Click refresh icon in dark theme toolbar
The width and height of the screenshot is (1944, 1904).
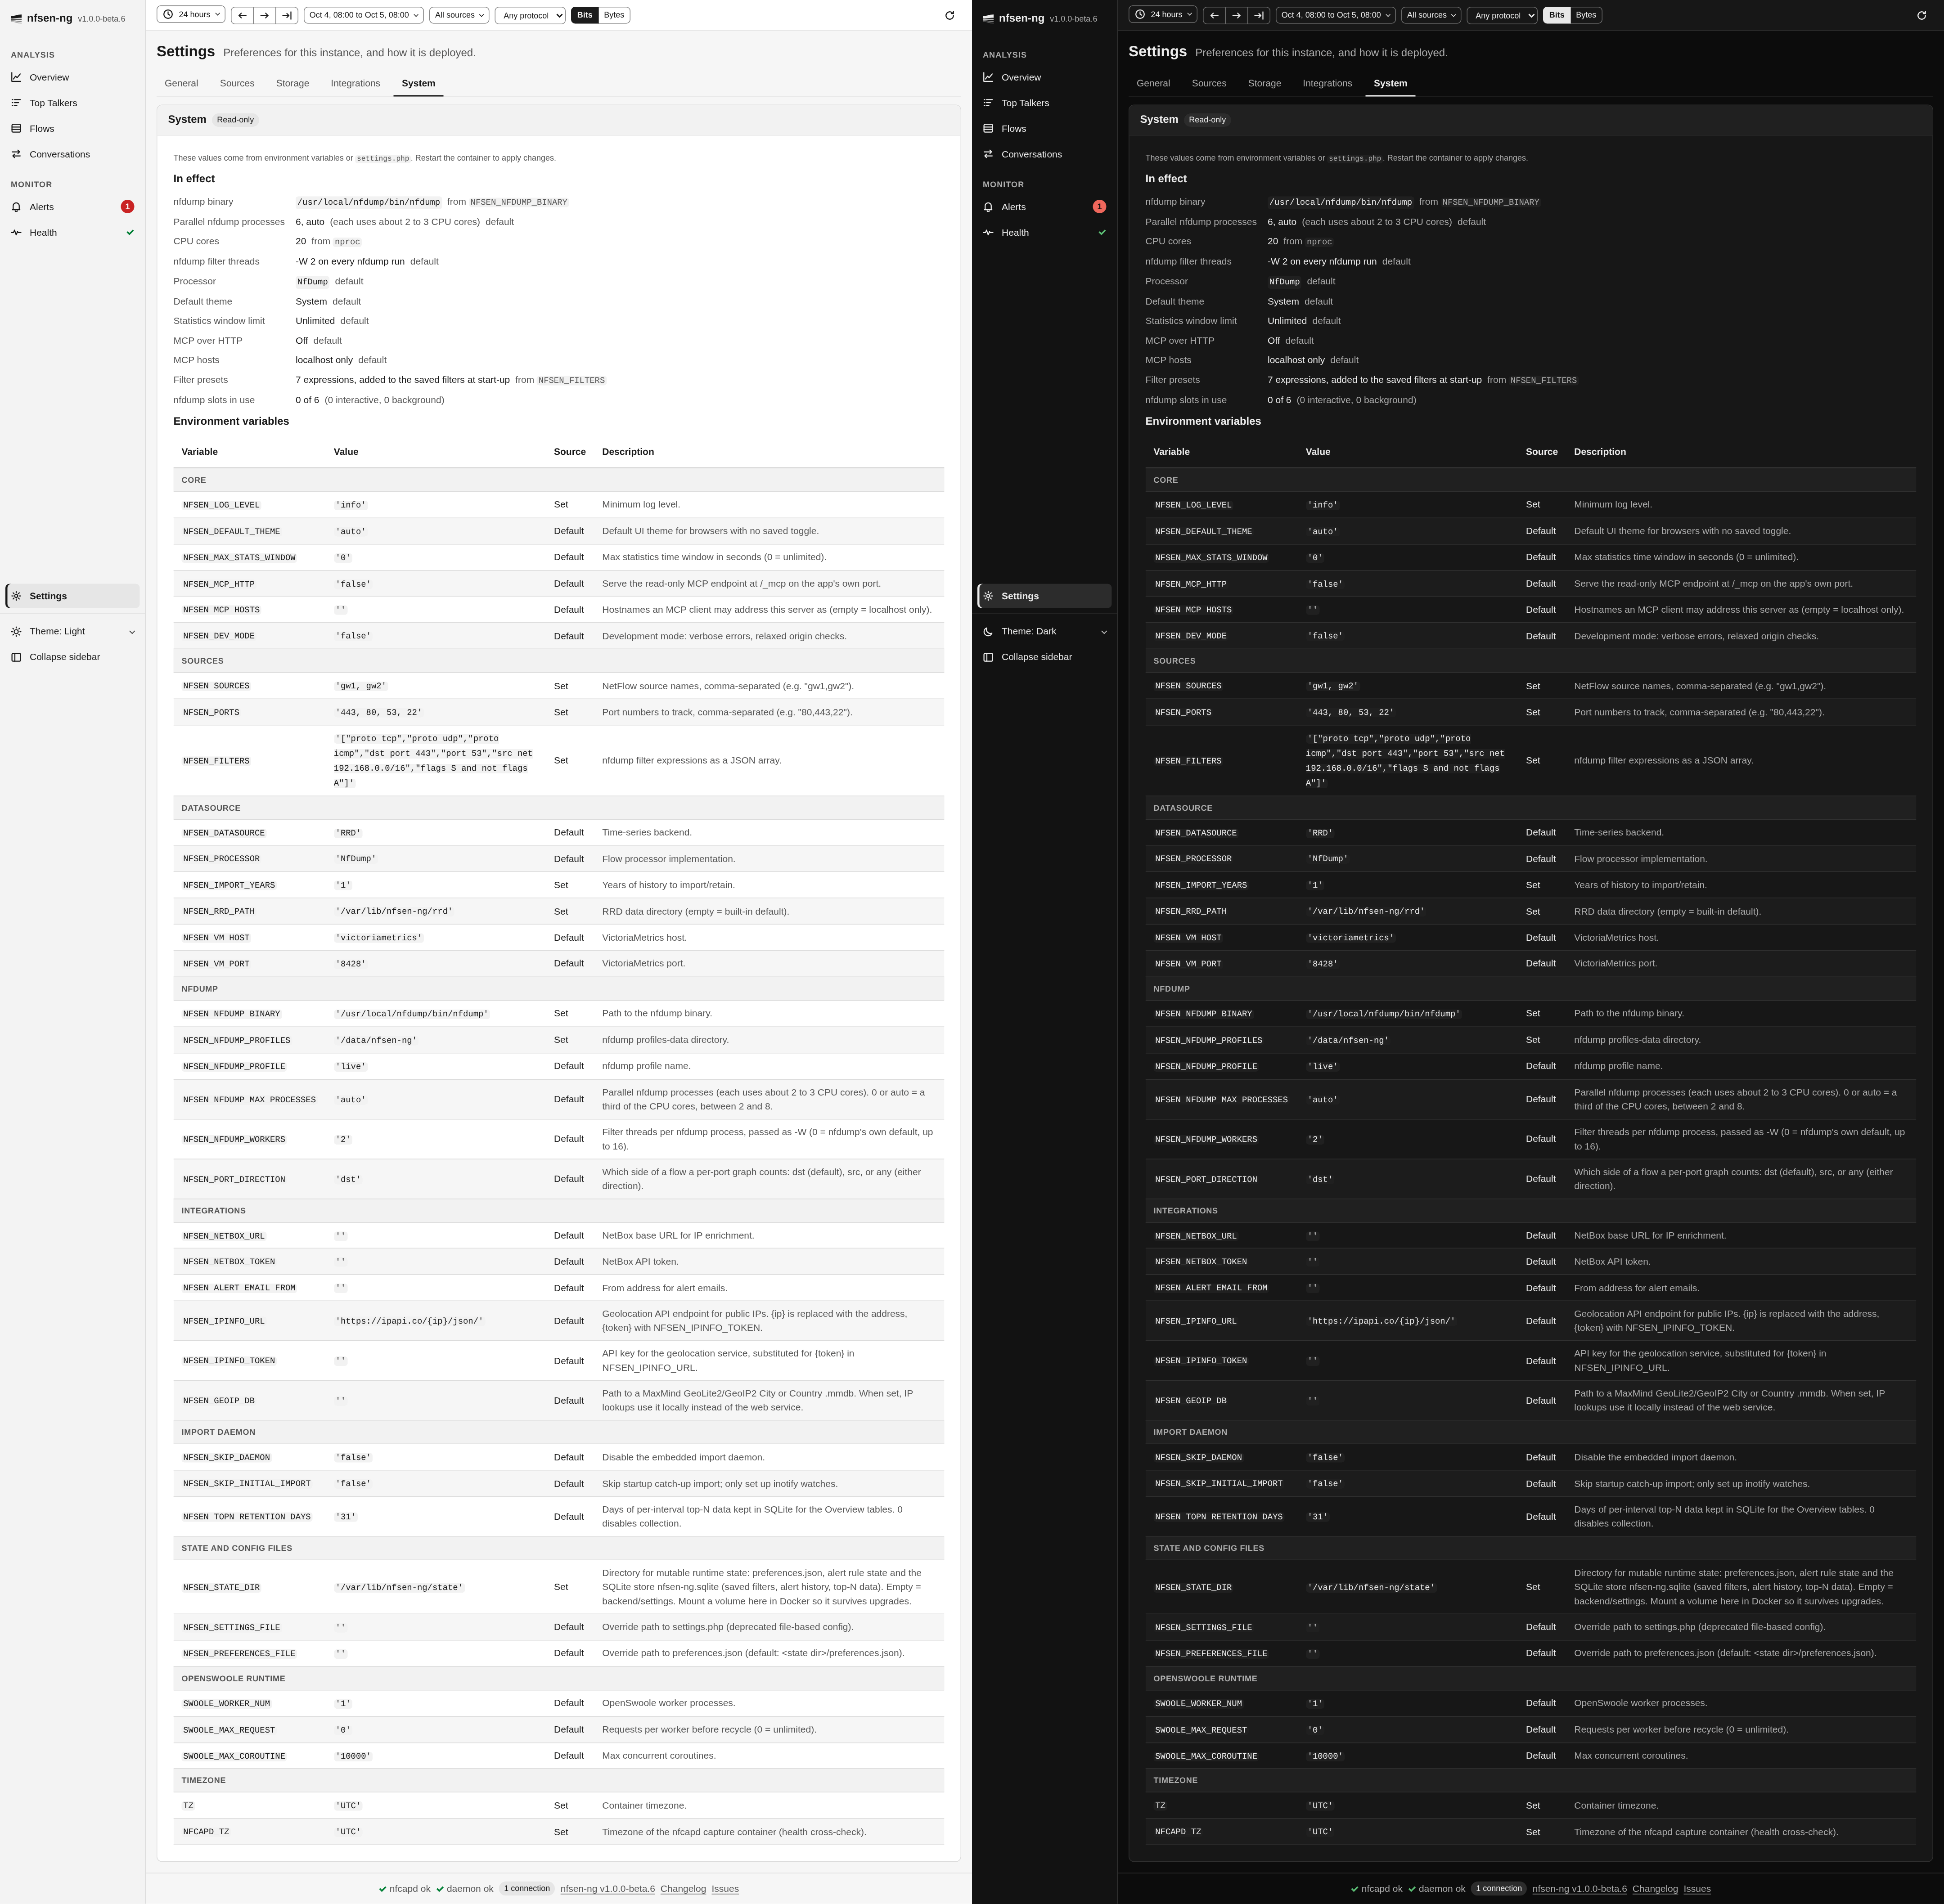pyautogui.click(x=1921, y=15)
